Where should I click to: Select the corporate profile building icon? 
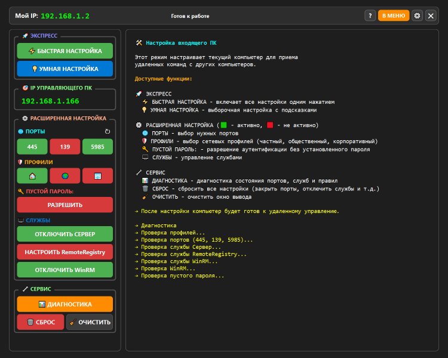(97, 176)
